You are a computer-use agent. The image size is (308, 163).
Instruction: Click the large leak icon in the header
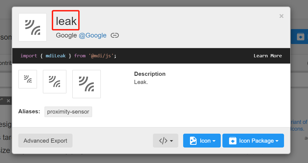coord(32,27)
